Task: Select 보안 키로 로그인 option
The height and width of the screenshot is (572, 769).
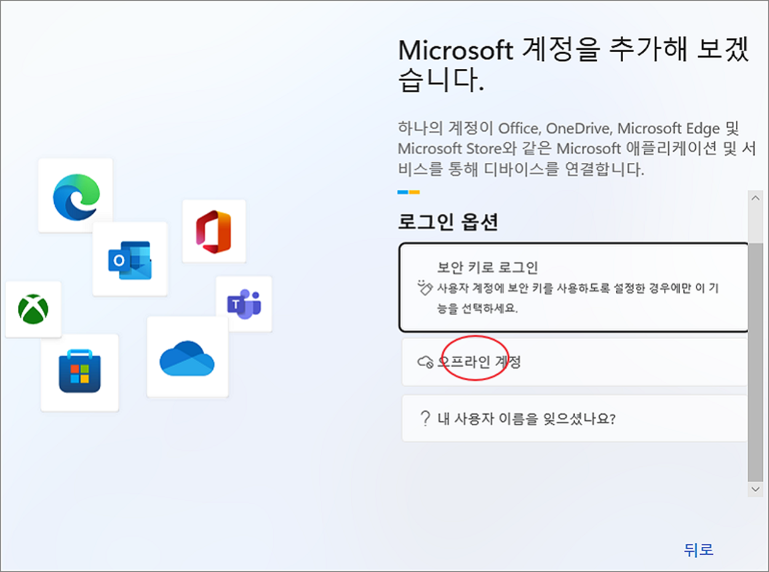Action: click(574, 288)
